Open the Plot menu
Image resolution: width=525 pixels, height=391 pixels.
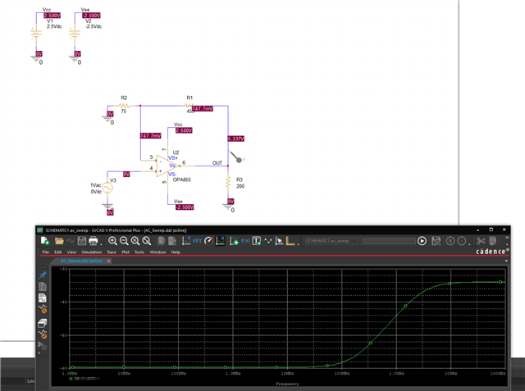click(126, 252)
